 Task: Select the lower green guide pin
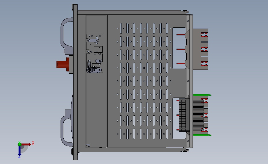(x=202, y=135)
